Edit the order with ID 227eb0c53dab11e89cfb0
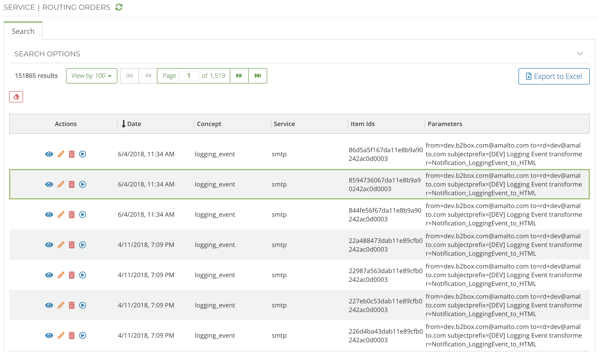The height and width of the screenshot is (352, 599). pos(61,305)
